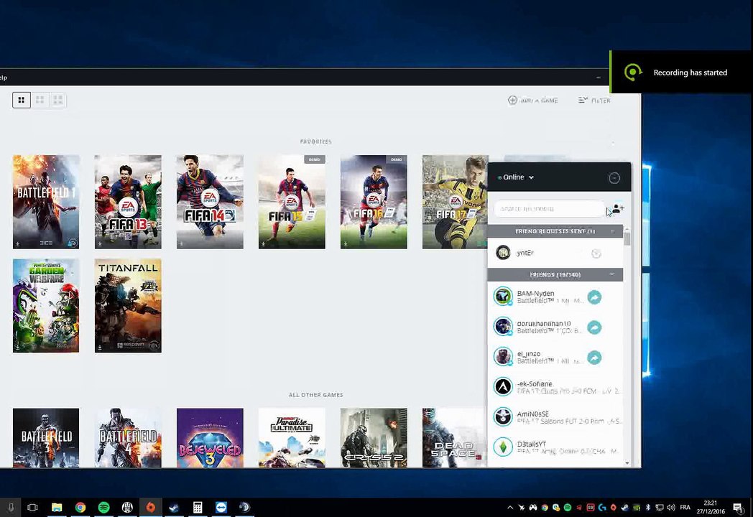Open the Origin taskbar icon
753x517 pixels.
pos(150,508)
